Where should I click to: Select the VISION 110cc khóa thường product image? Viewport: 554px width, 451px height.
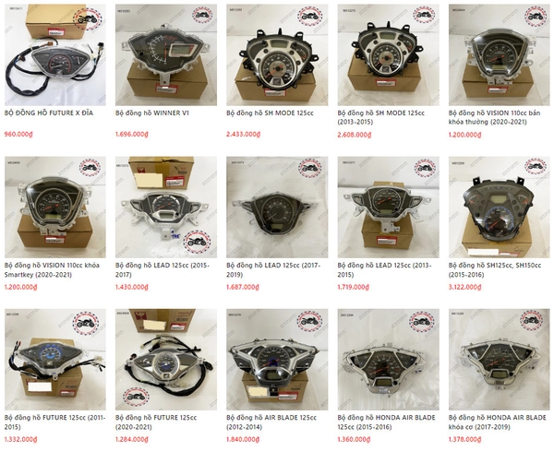[x=500, y=54]
